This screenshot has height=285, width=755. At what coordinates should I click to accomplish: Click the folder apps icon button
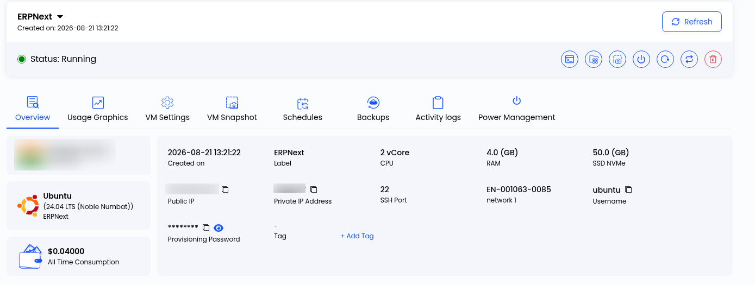(594, 59)
